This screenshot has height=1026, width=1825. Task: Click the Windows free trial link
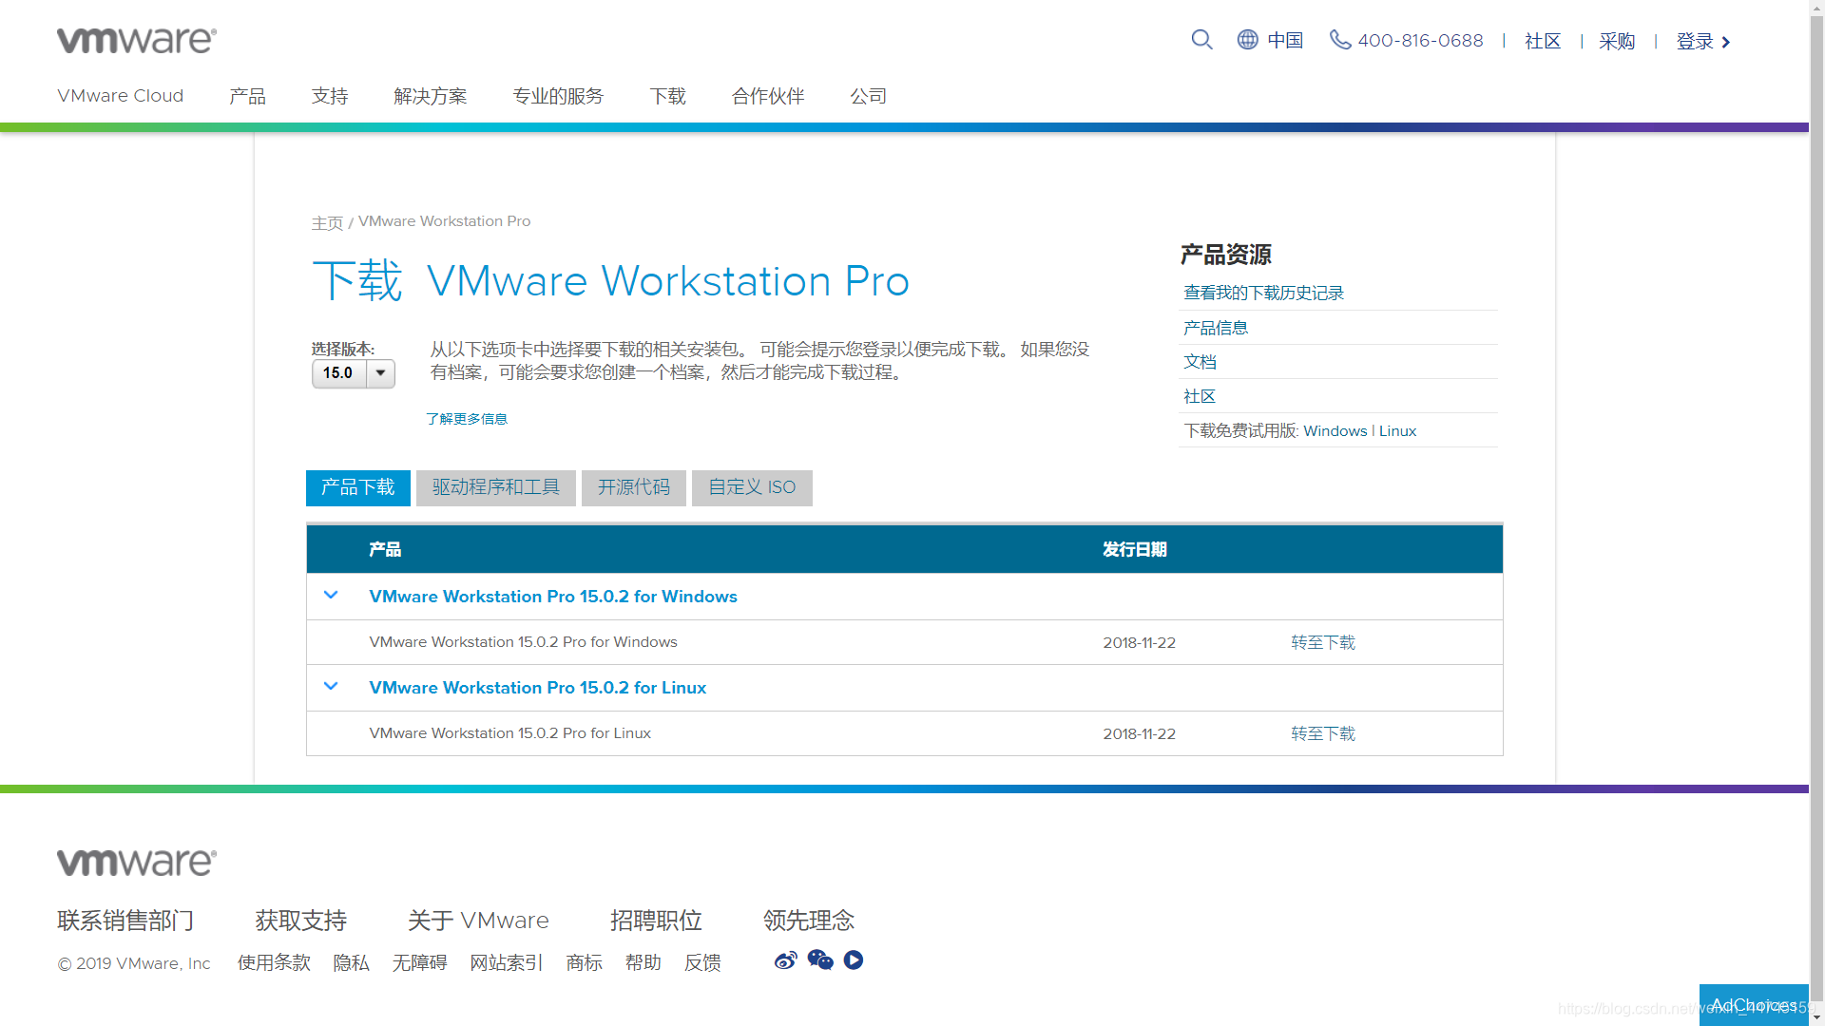tap(1335, 431)
